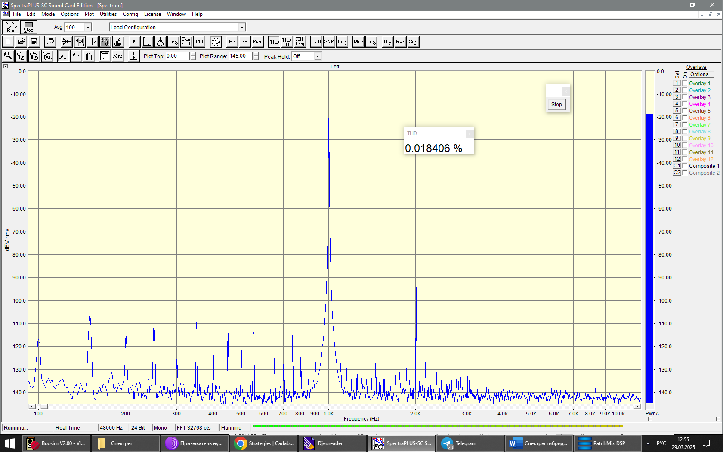Select the magnifier zoom tool
The height and width of the screenshot is (452, 723).
pyautogui.click(x=8, y=56)
